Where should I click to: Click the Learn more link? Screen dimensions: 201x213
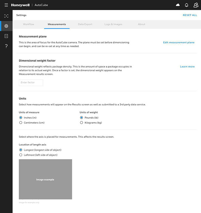(x=187, y=67)
